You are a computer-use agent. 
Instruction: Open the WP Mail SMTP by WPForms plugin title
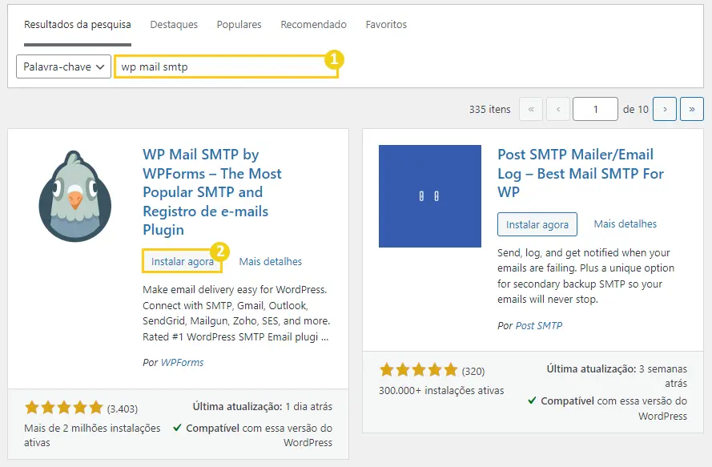[x=212, y=191]
